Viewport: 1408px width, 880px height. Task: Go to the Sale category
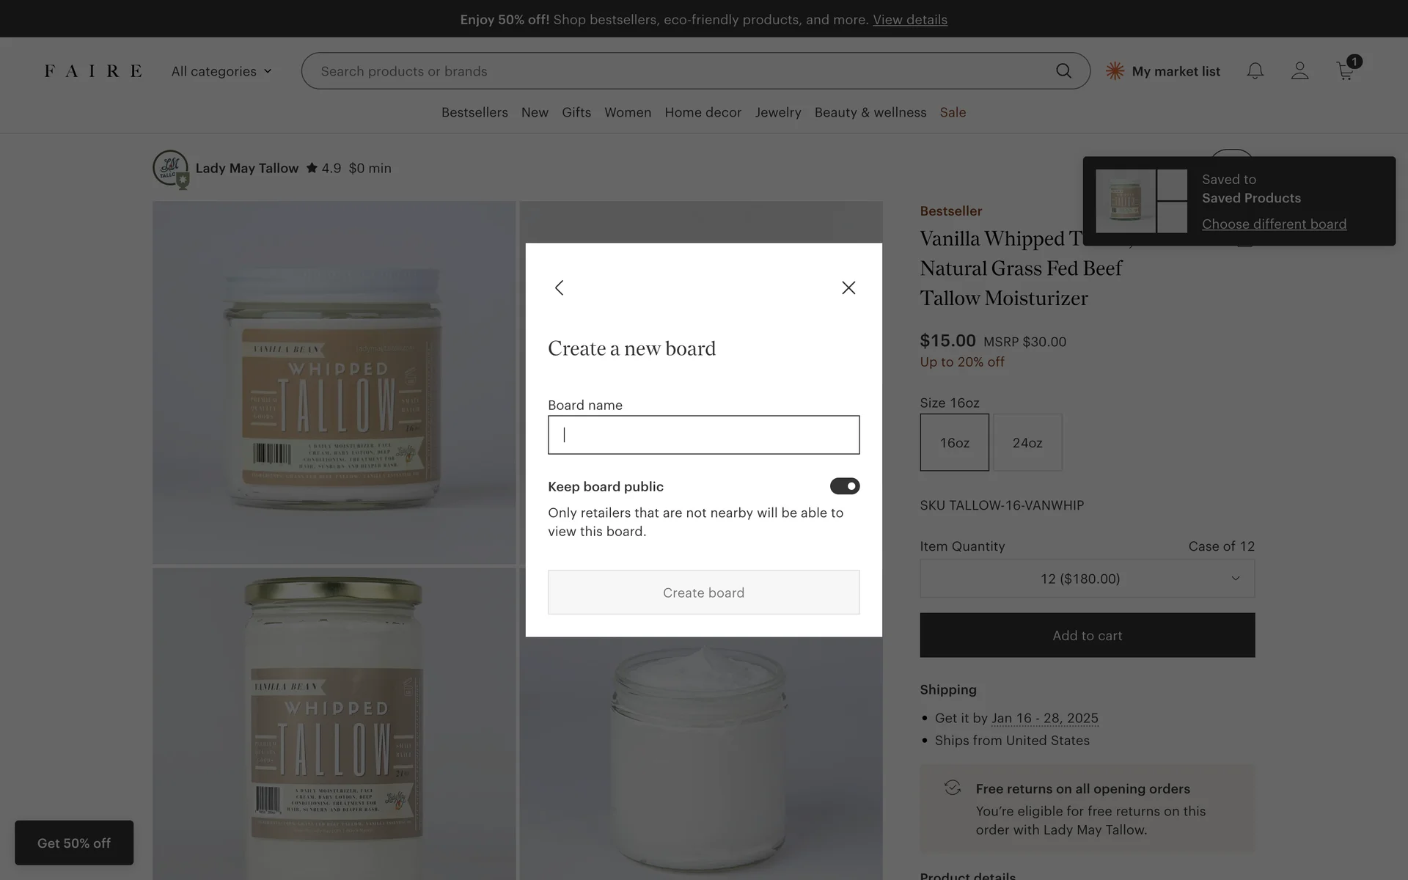coord(953,112)
